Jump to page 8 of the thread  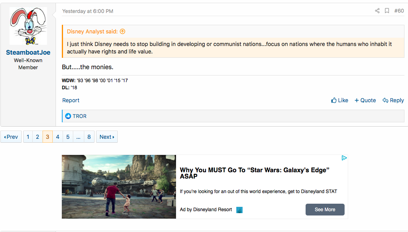(89, 137)
